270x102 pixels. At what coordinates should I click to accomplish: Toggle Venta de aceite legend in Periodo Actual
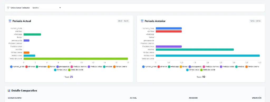(x=76, y=70)
